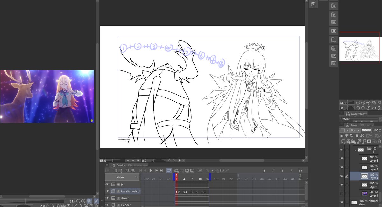Adjust layer opacity value stepper
Viewport: 382px width, 207px height.
(380, 130)
